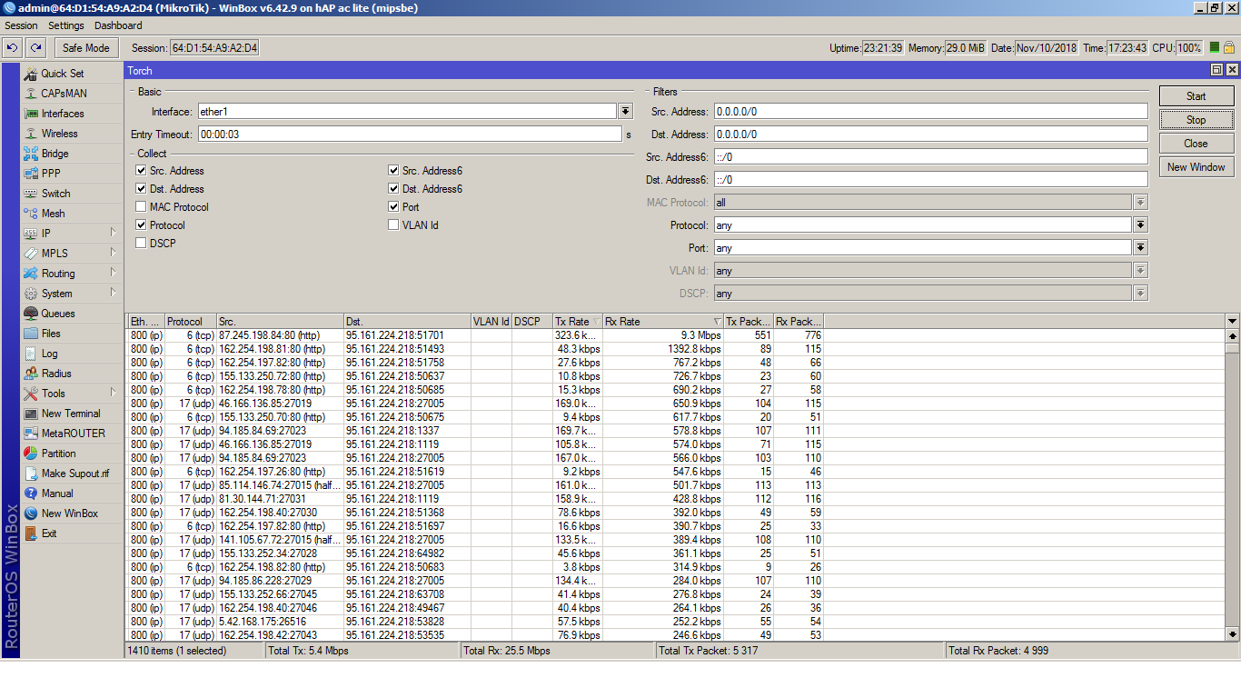Open the Interface ether1 dropdown

point(625,112)
